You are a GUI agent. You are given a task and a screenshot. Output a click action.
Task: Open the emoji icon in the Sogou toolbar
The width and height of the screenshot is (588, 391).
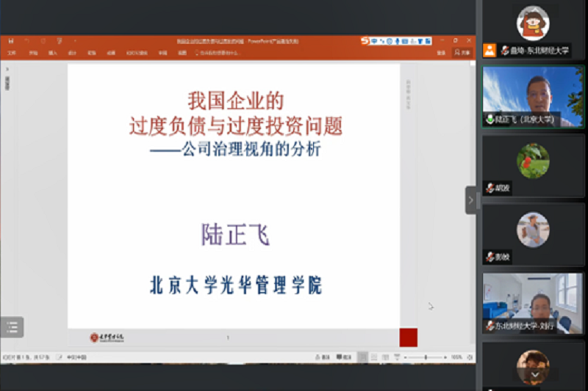390,41
